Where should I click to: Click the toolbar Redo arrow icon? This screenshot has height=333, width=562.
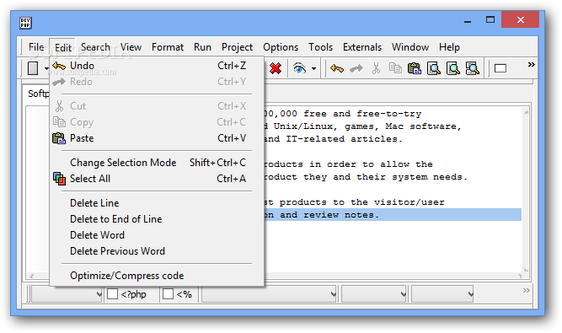(356, 68)
